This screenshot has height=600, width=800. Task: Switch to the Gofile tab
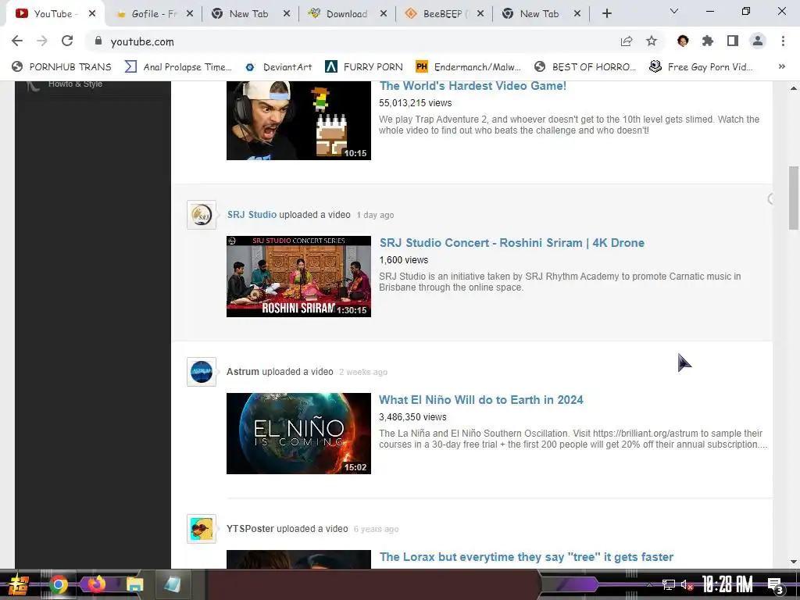pos(153,14)
